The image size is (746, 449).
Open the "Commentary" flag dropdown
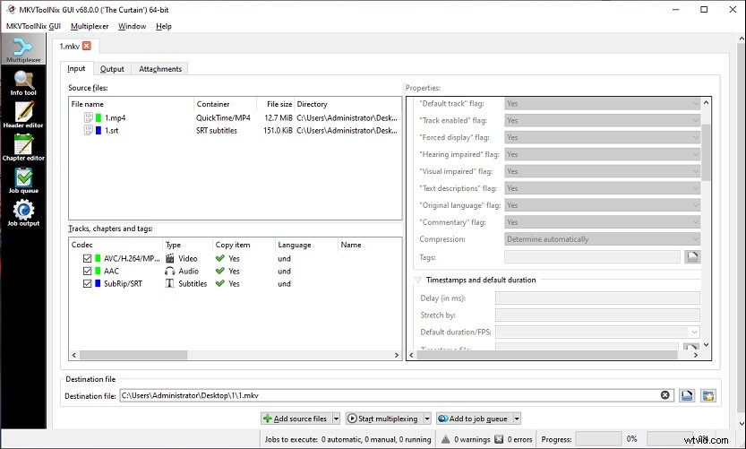603,222
